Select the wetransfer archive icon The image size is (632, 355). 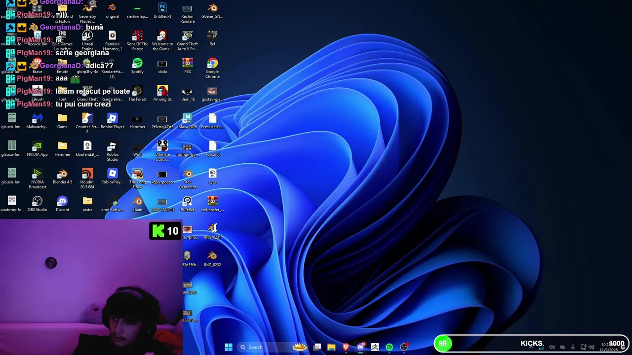212,204
